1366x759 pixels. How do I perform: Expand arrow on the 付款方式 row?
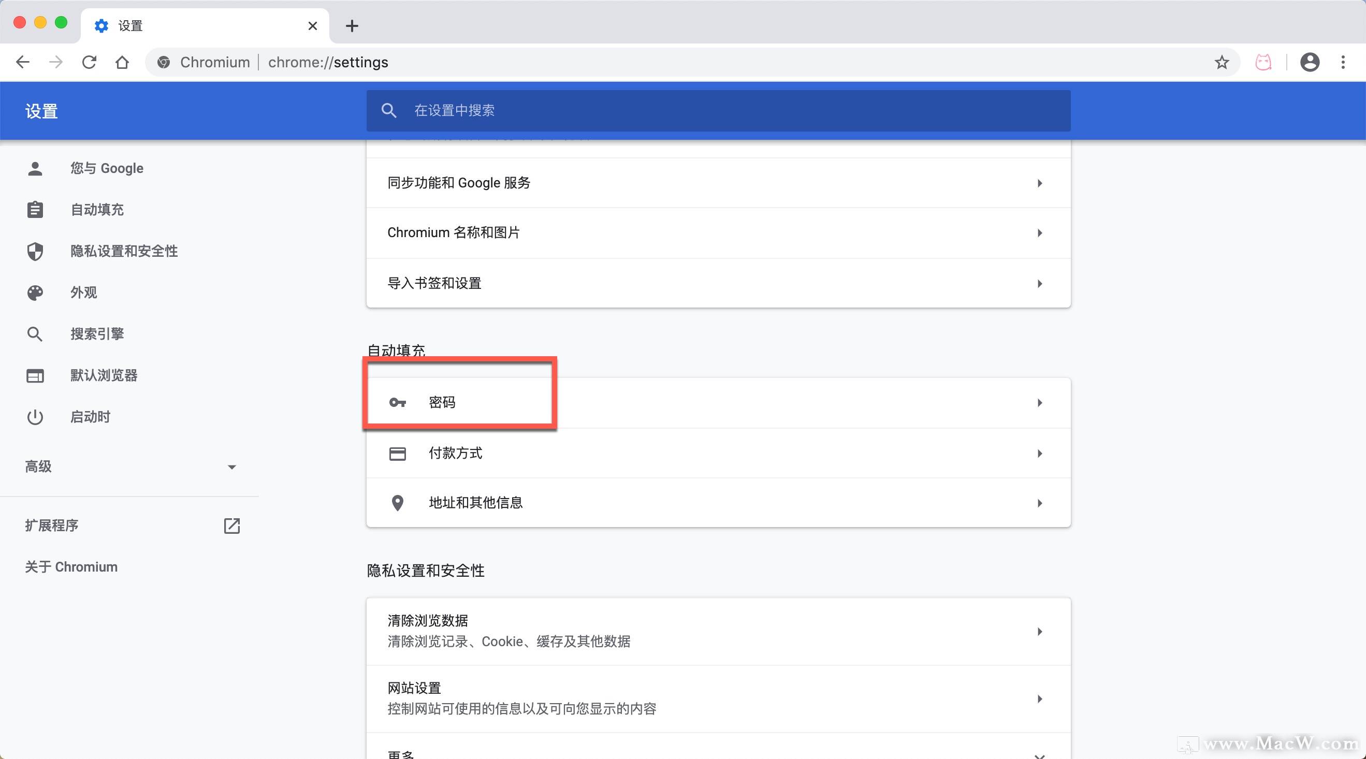(x=1039, y=453)
